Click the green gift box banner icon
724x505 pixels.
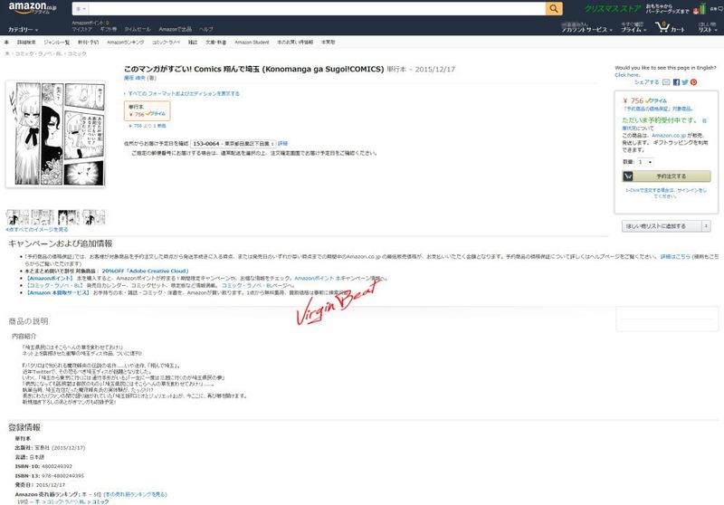point(702,9)
